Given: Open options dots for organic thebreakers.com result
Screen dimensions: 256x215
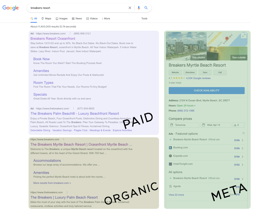Looking at the screenshot, I should 67,192.
